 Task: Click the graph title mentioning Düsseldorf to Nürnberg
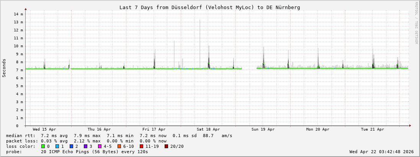tap(209, 7)
